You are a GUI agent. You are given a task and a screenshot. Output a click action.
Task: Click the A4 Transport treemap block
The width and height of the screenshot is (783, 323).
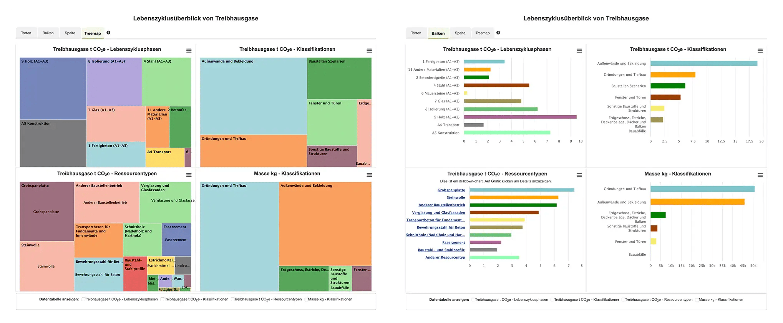click(165, 157)
